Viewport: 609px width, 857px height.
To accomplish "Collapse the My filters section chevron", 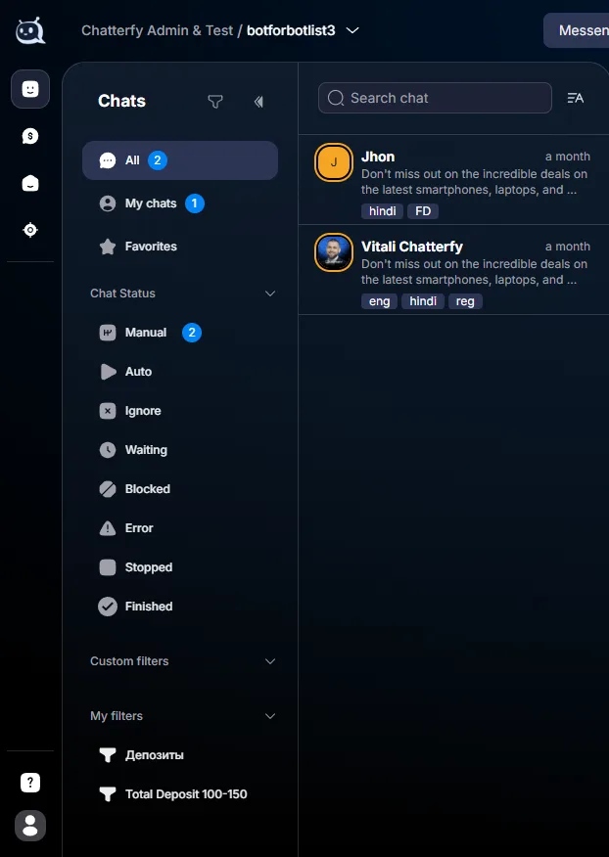I will 270,716.
